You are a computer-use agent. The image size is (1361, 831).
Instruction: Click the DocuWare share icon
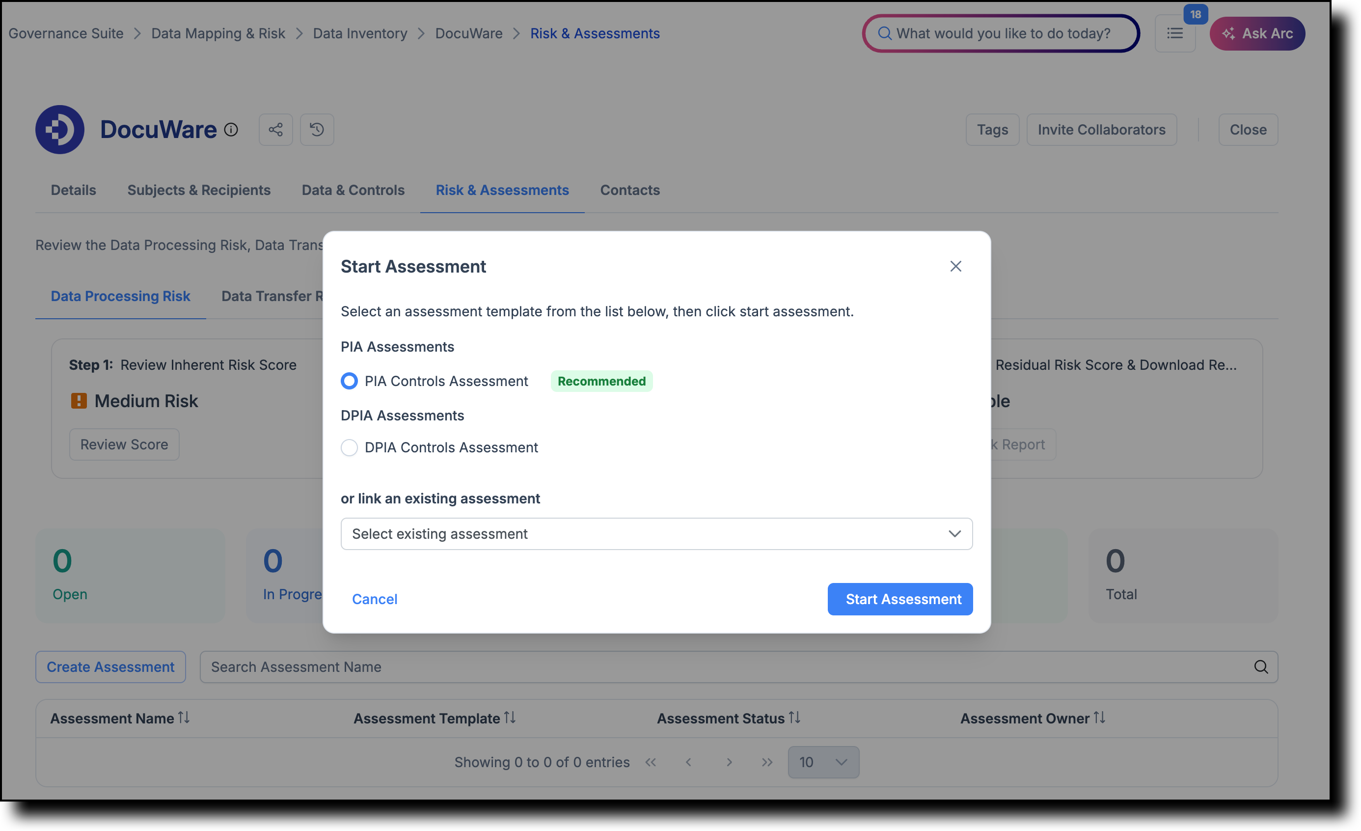(275, 130)
